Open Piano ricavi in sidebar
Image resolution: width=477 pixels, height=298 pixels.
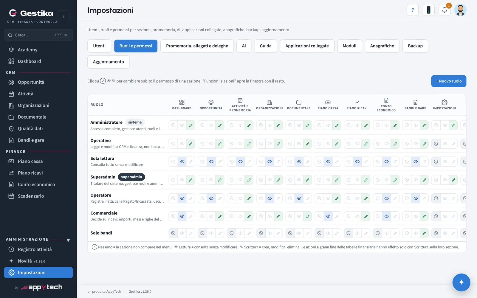pyautogui.click(x=38, y=173)
